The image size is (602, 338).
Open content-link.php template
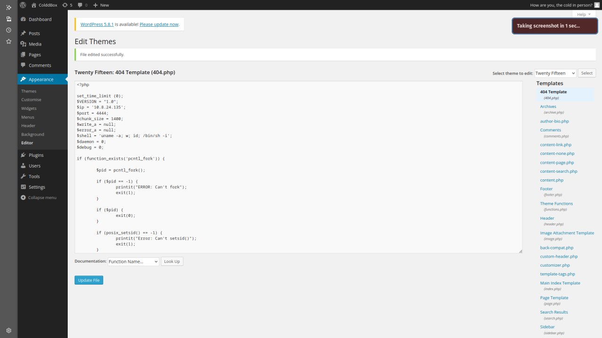(555, 145)
